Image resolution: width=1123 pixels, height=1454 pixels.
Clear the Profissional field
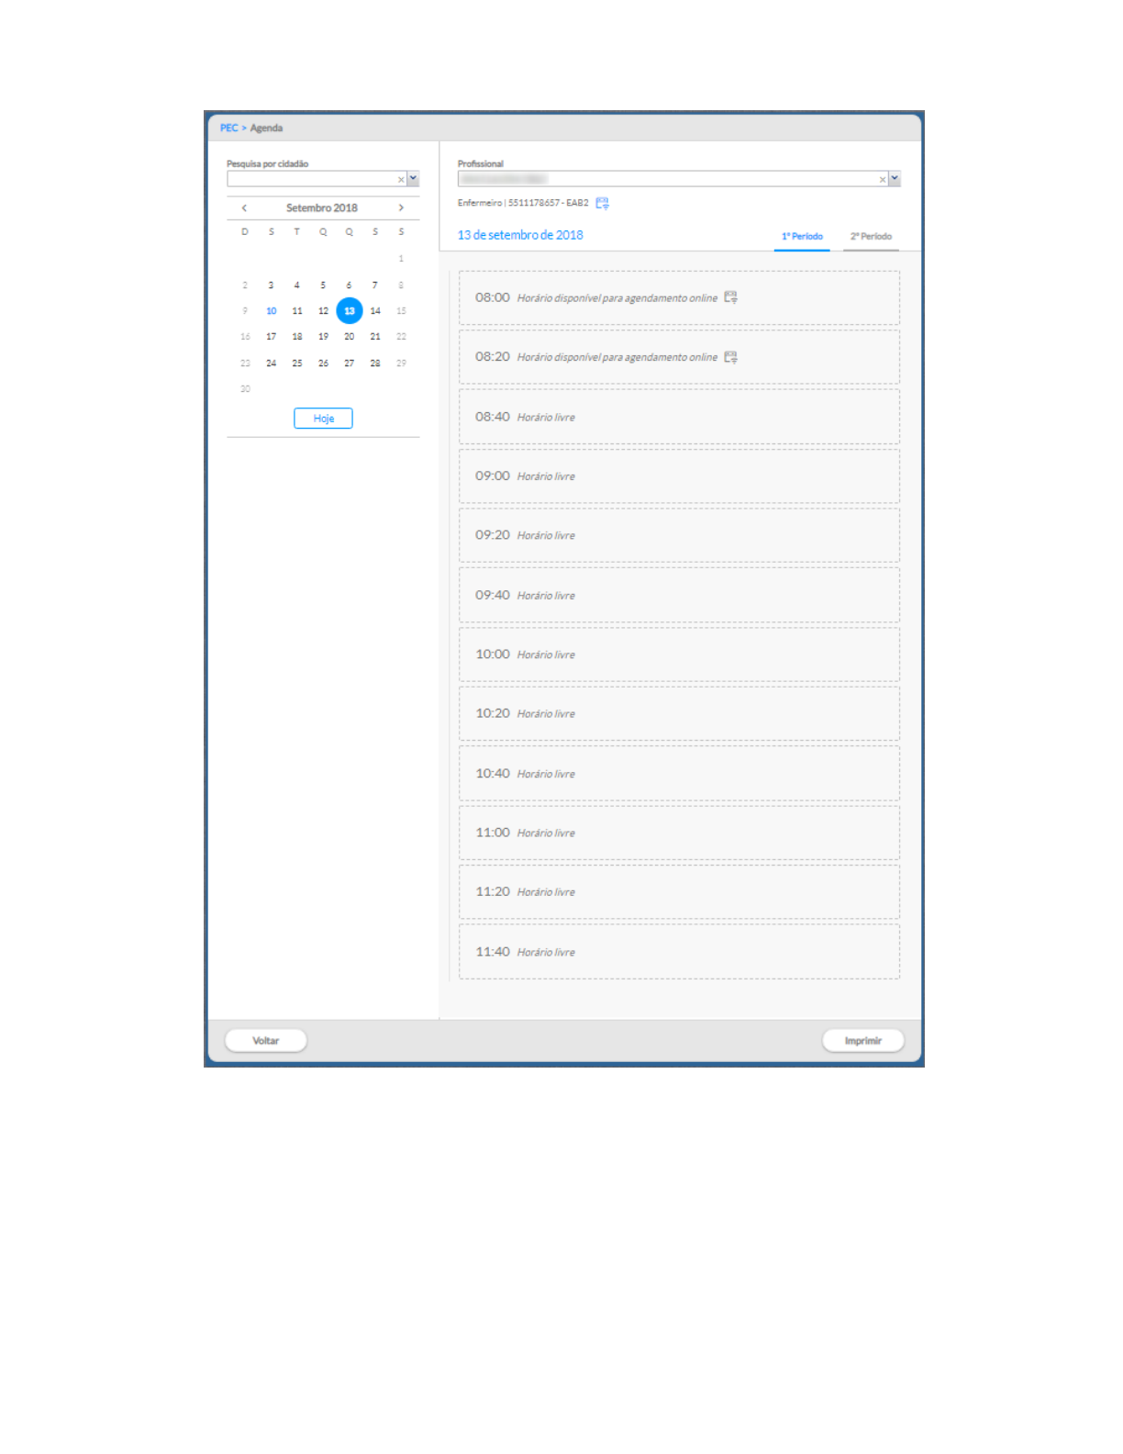pyautogui.click(x=883, y=180)
